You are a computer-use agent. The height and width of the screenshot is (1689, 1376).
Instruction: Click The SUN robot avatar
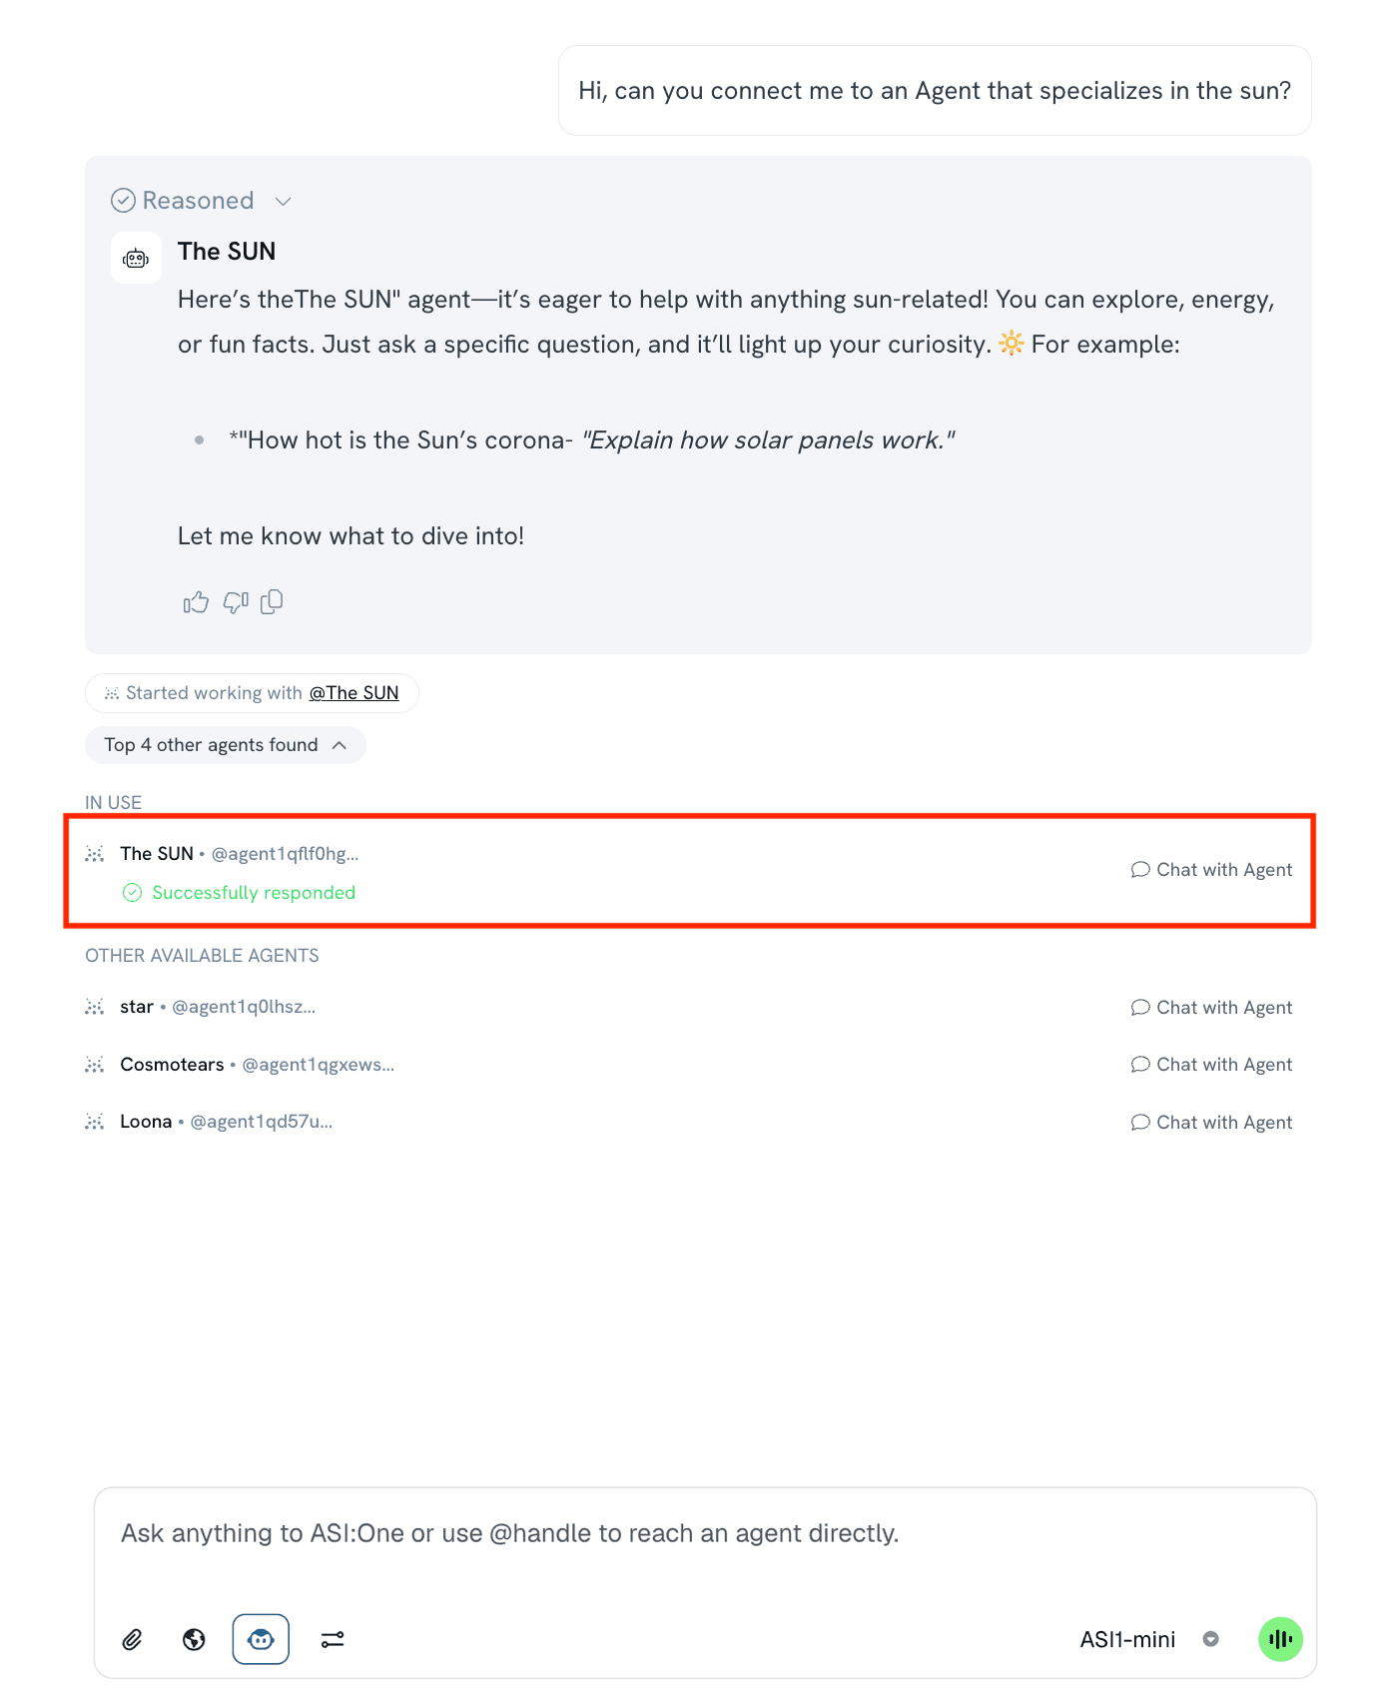pyautogui.click(x=136, y=259)
